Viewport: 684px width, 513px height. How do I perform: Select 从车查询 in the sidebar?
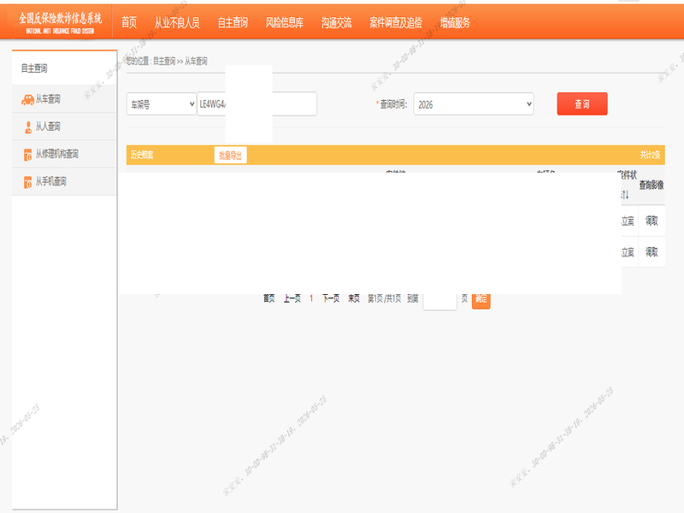pos(65,99)
